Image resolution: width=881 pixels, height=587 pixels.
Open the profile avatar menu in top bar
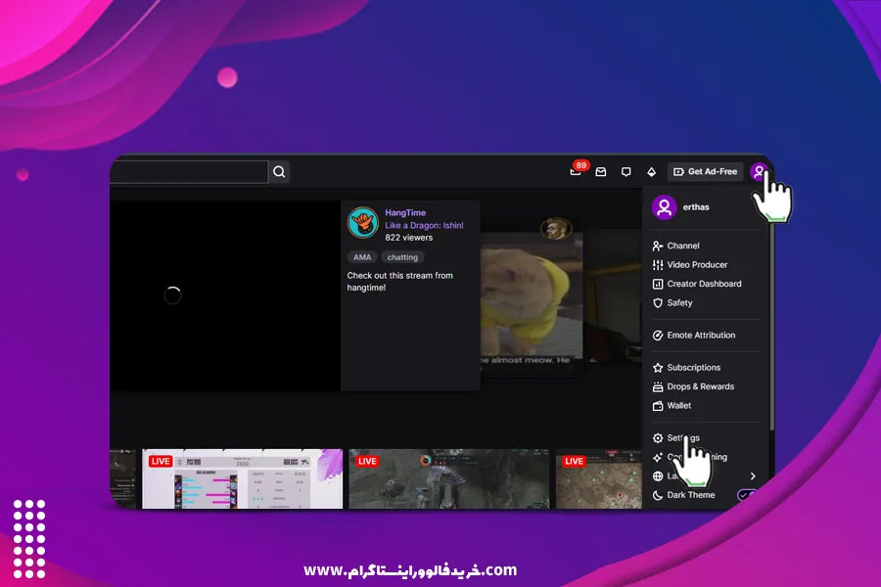(759, 171)
